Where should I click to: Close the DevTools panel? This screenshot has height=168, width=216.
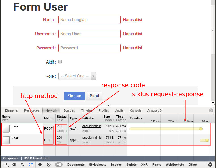(x=211, y=110)
